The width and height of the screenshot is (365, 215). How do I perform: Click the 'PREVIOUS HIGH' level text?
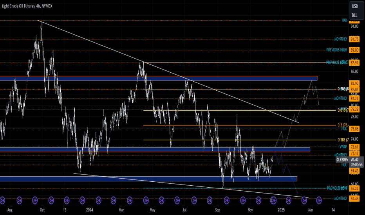336,50
